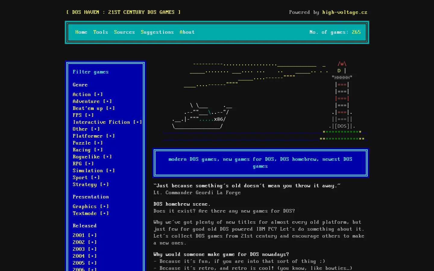Click the "Why would someone make game" heading
The width and height of the screenshot is (434, 271).
click(x=221, y=254)
